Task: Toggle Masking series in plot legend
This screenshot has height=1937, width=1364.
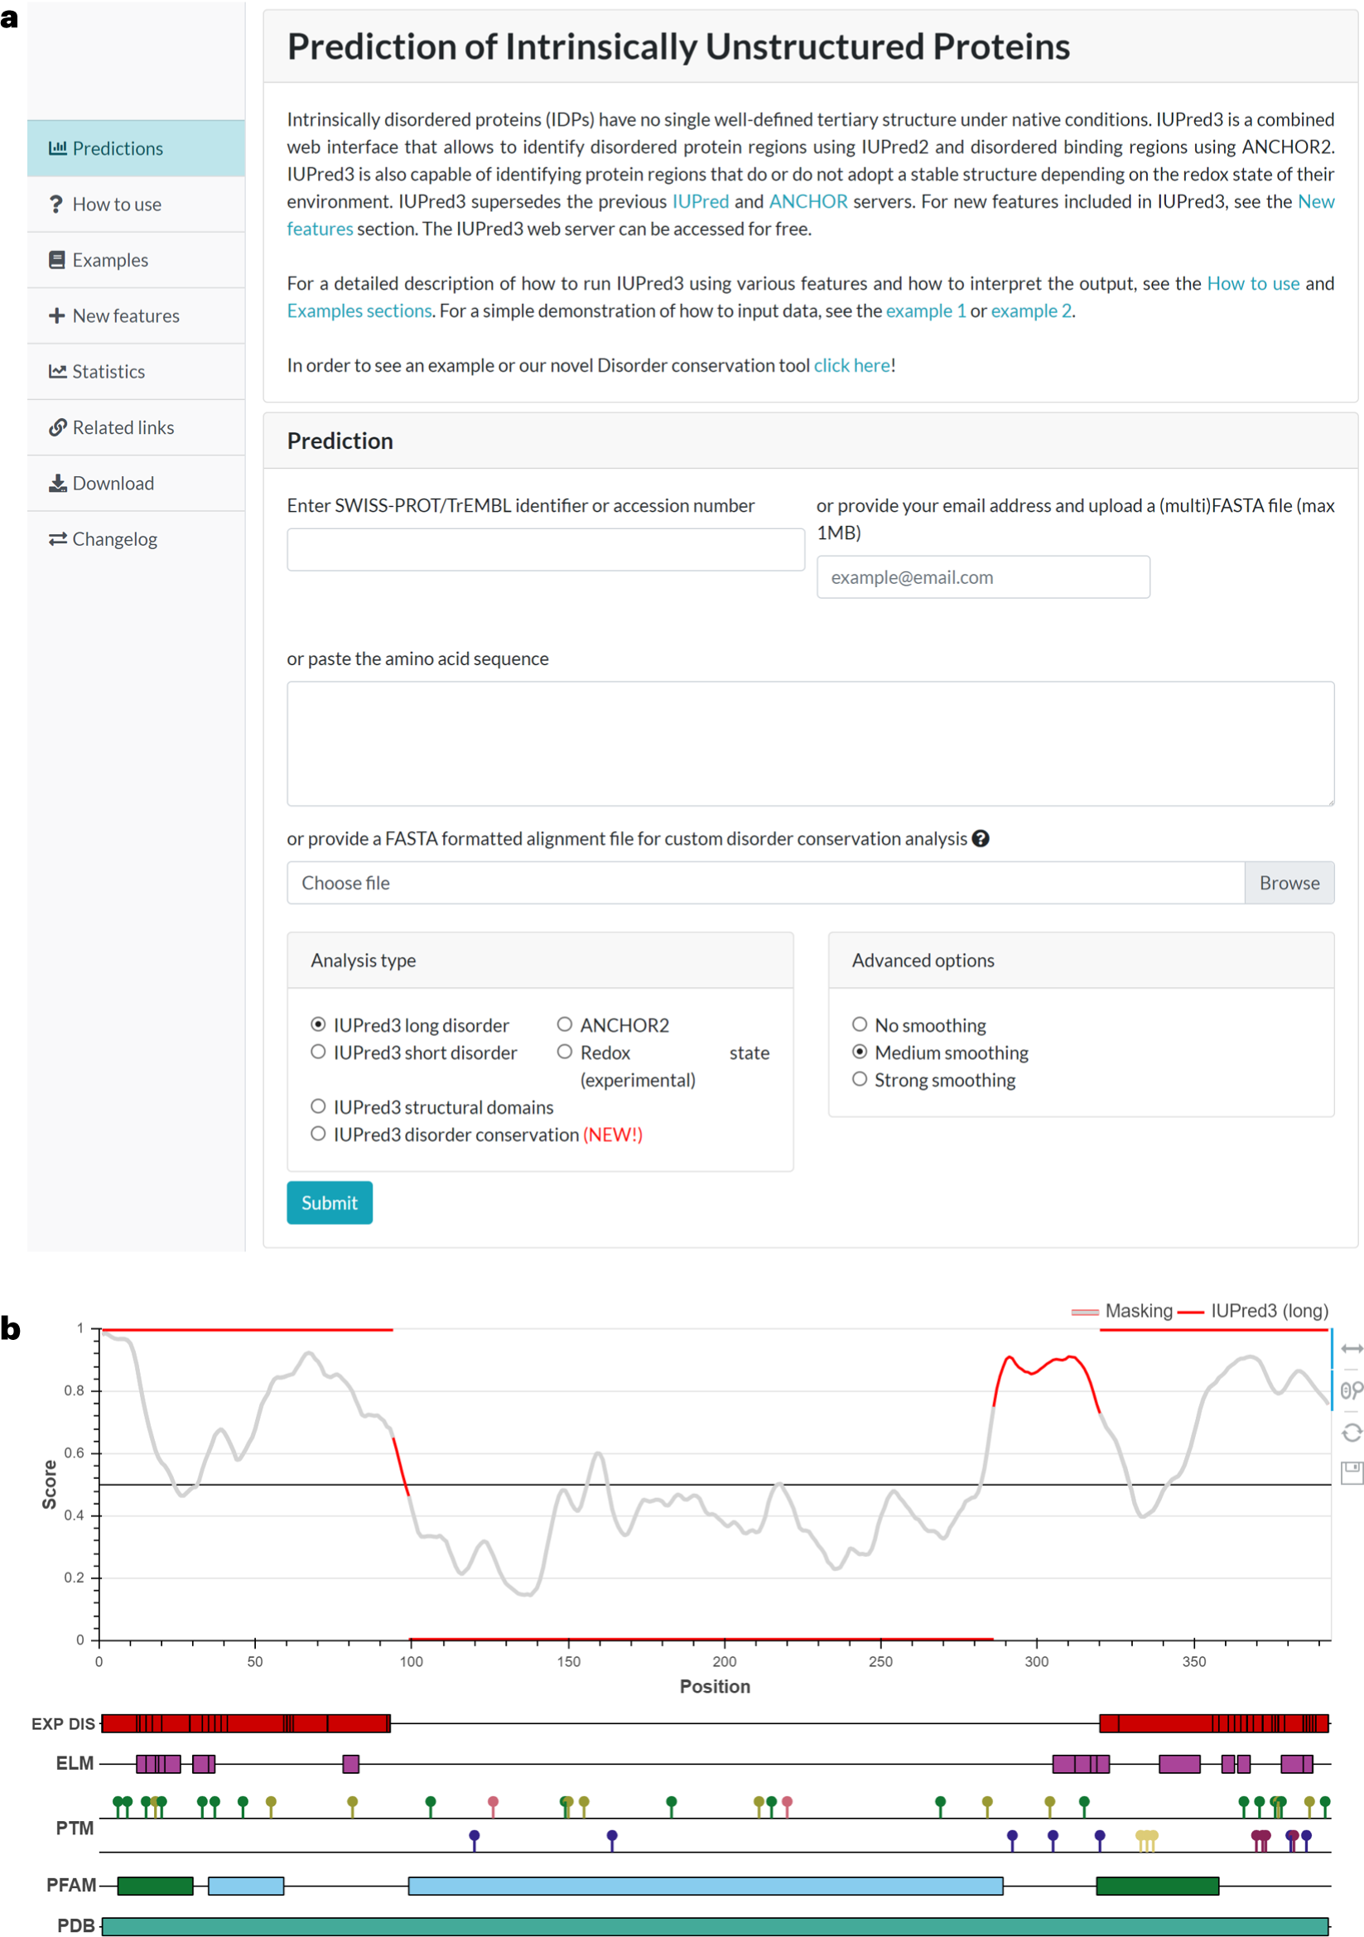Action: [1121, 1311]
